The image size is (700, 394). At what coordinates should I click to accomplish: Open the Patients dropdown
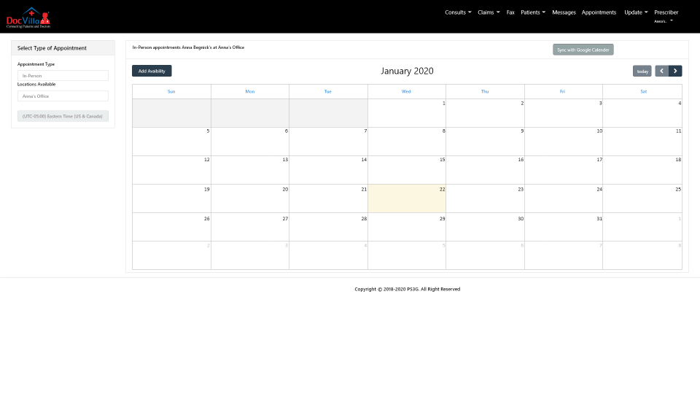pos(533,12)
